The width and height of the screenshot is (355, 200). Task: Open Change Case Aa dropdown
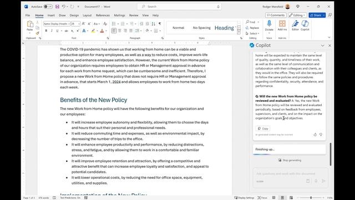(x=97, y=23)
